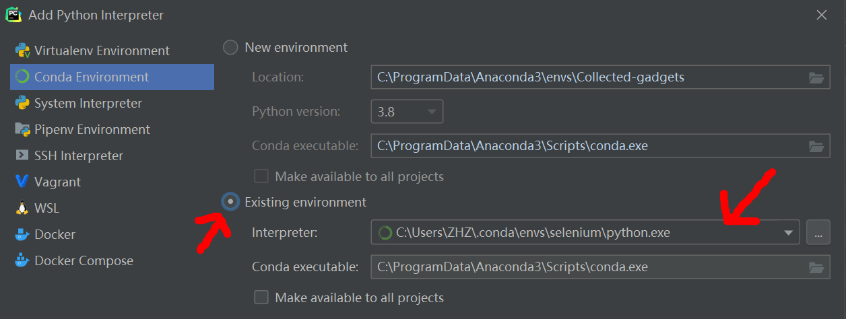
Task: Enable Make available to all projects under Existing environment
Action: coord(261,297)
